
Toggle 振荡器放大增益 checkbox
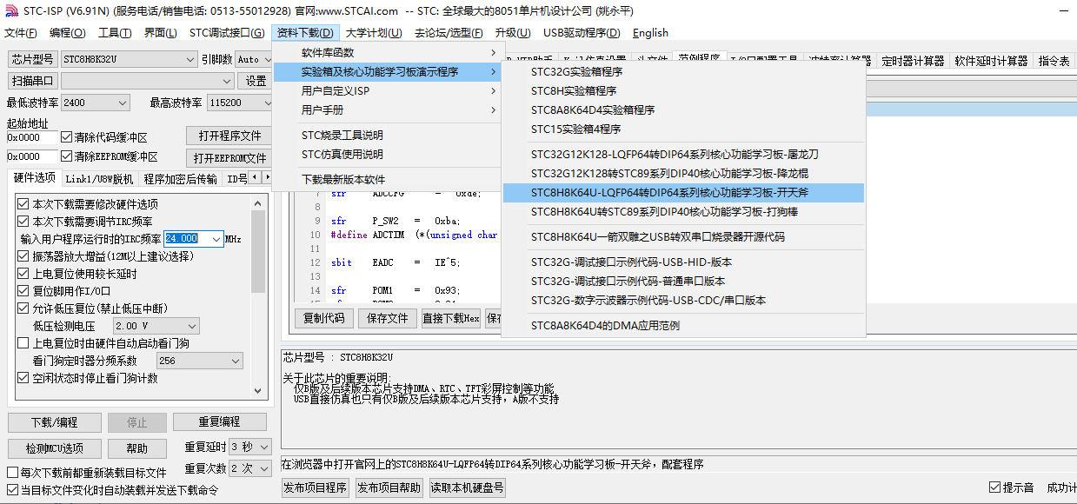[x=23, y=256]
